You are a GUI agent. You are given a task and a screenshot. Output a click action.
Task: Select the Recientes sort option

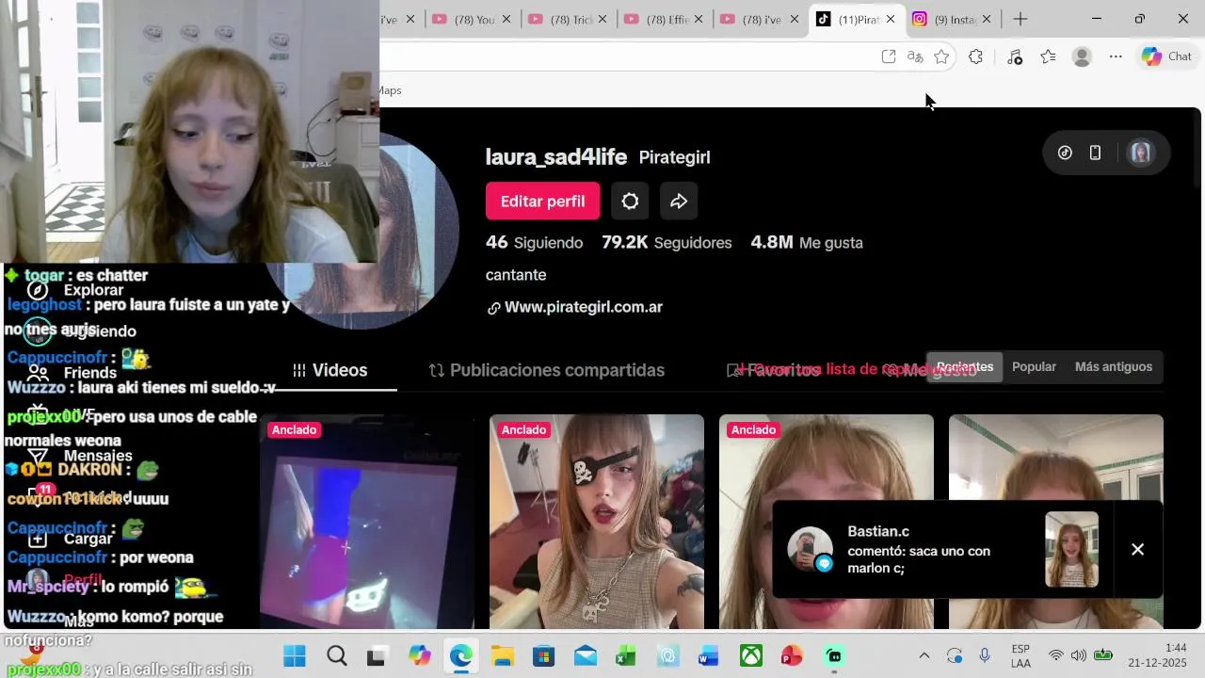(964, 367)
